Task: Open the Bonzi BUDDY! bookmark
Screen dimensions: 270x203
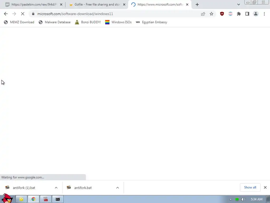Action: [x=88, y=22]
